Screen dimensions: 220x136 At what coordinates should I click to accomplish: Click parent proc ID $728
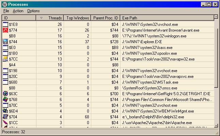[114, 41]
